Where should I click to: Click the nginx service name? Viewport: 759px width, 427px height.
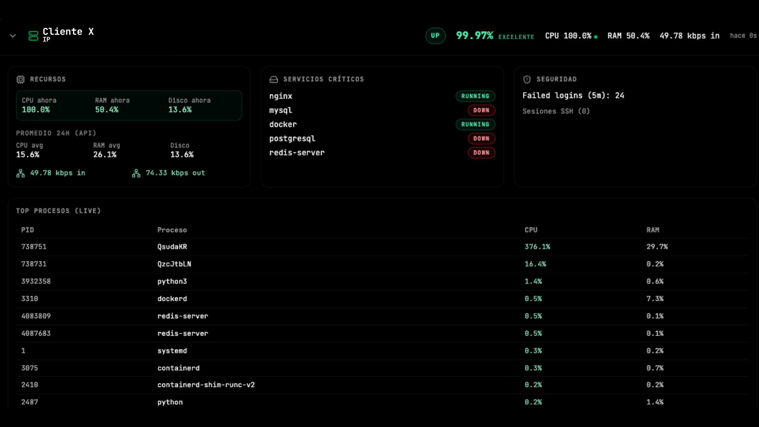point(281,96)
